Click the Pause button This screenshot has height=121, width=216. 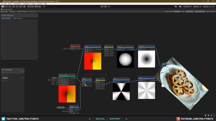coord(106,7)
